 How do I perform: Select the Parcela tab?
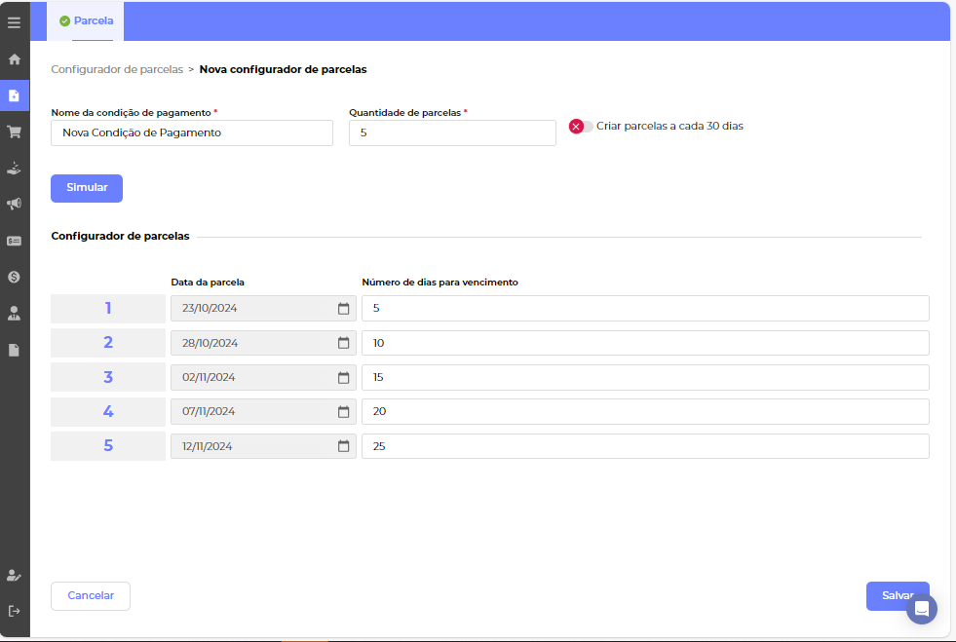(86, 20)
